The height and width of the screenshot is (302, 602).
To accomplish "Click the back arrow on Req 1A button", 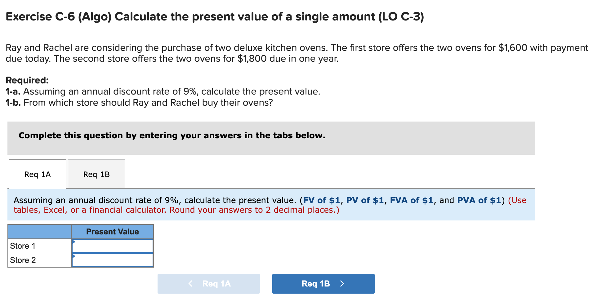I will pyautogui.click(x=190, y=283).
